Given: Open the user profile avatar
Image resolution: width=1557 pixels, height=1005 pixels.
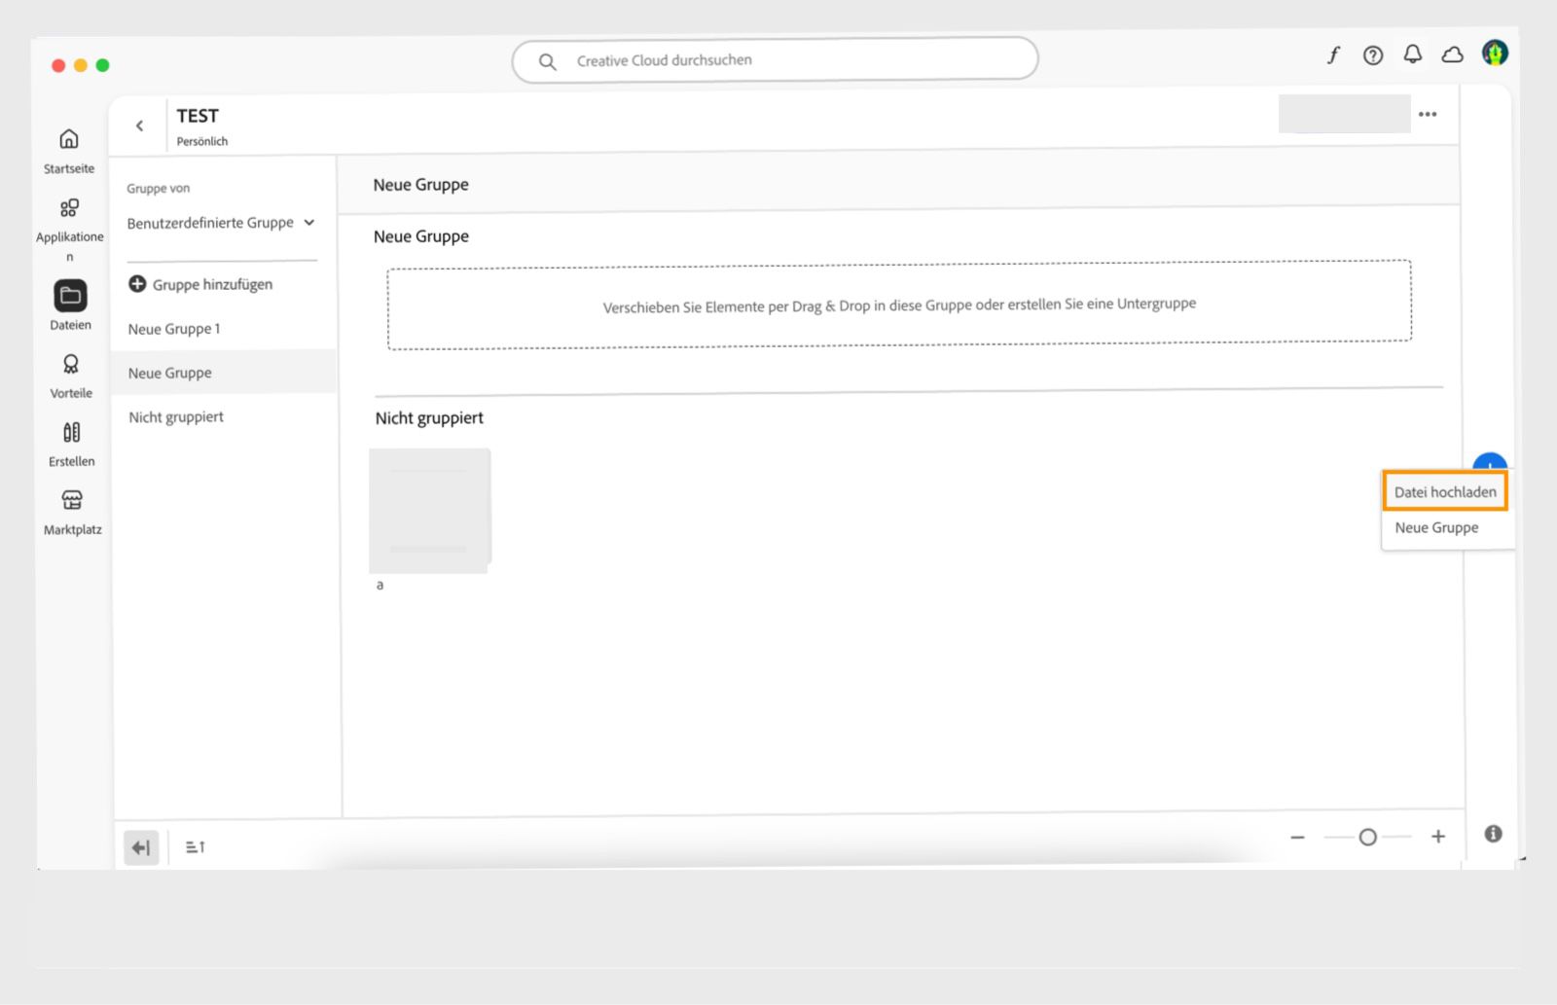Looking at the screenshot, I should point(1495,53).
